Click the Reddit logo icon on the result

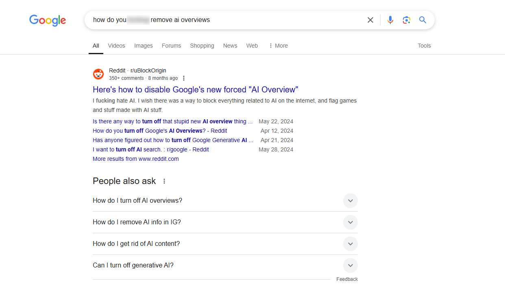[x=98, y=74]
